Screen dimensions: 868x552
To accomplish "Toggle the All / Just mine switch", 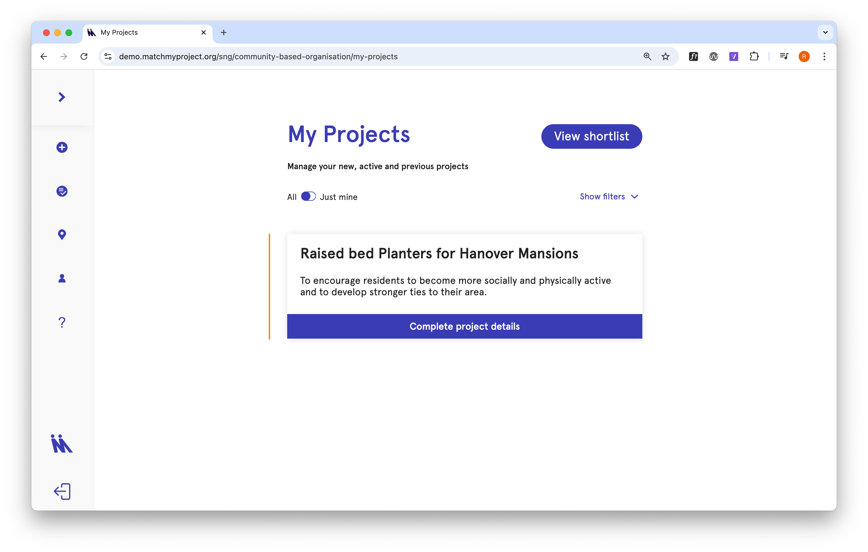I will point(308,197).
